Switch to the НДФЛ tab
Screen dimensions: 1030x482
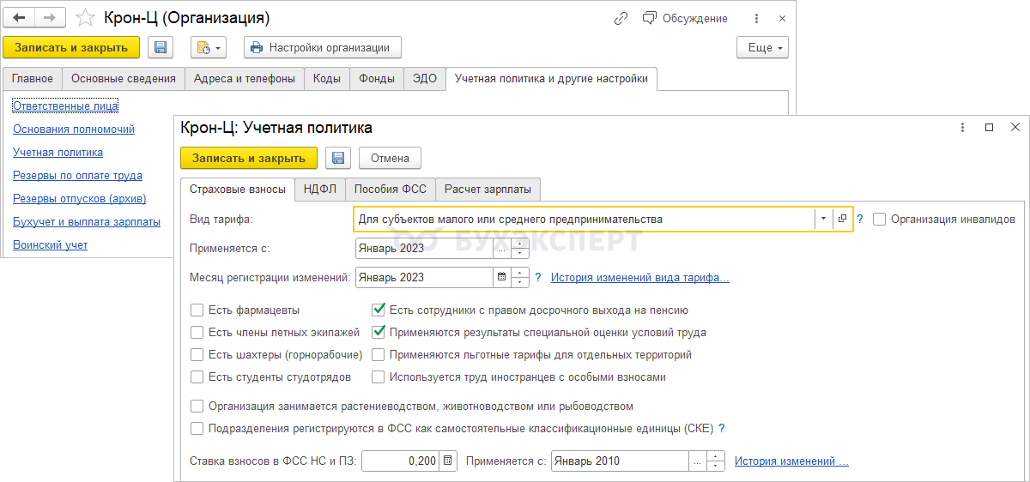point(320,190)
